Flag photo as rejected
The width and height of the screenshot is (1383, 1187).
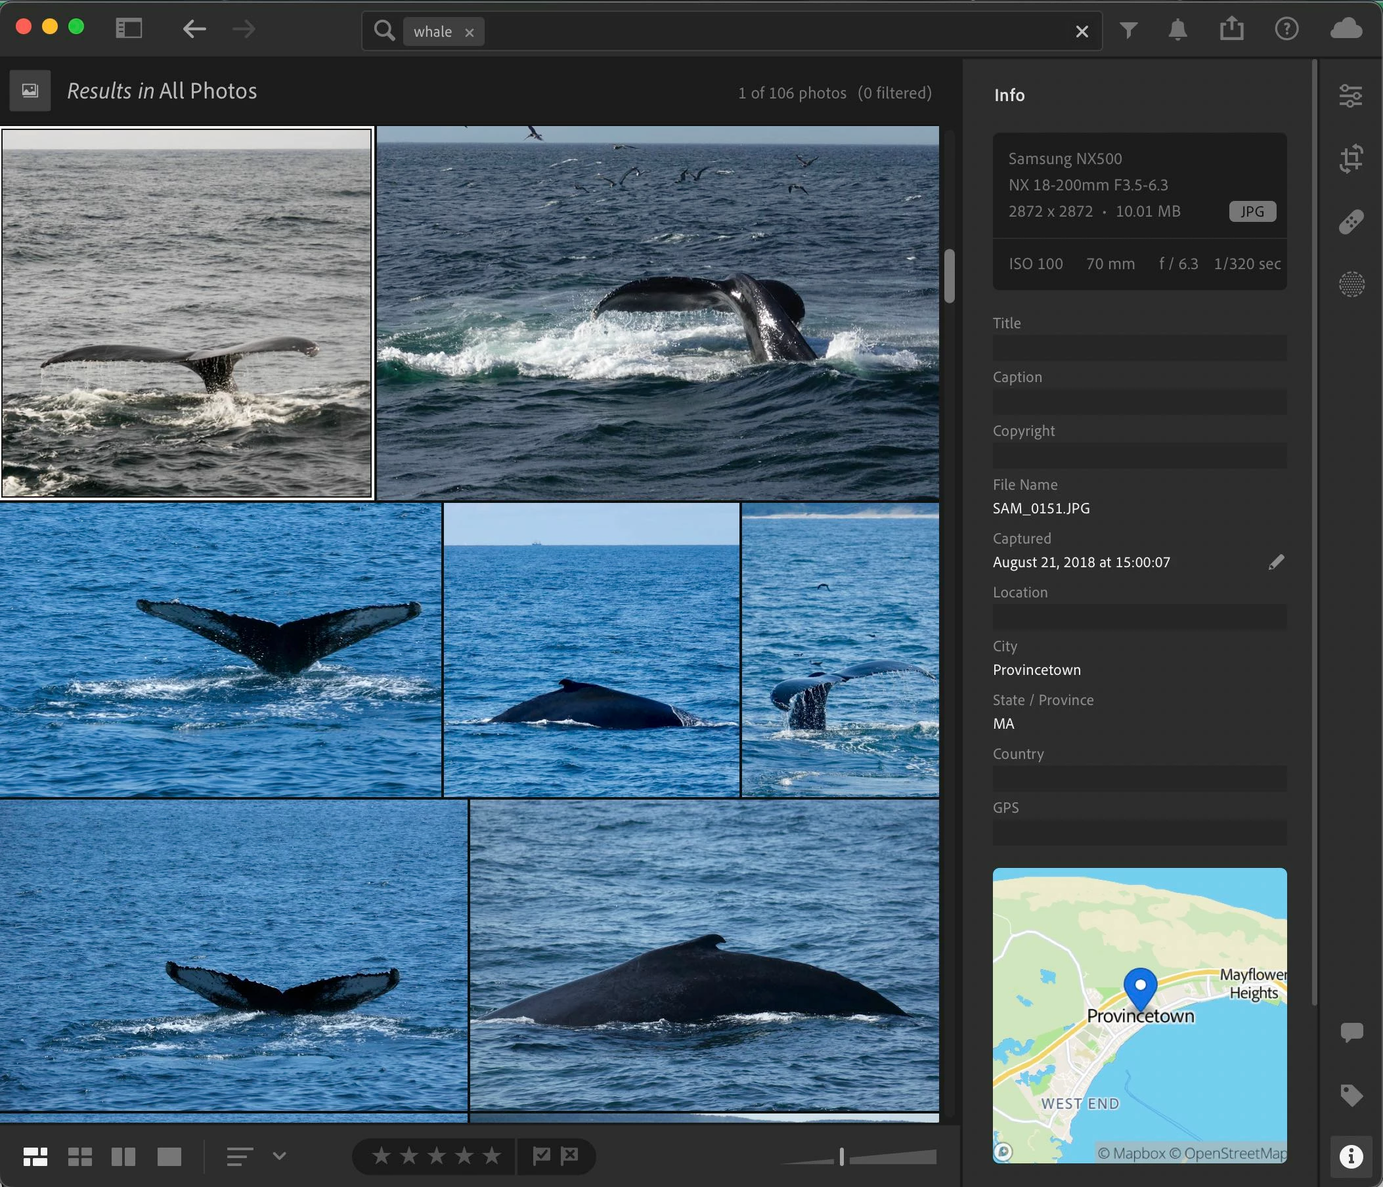569,1155
